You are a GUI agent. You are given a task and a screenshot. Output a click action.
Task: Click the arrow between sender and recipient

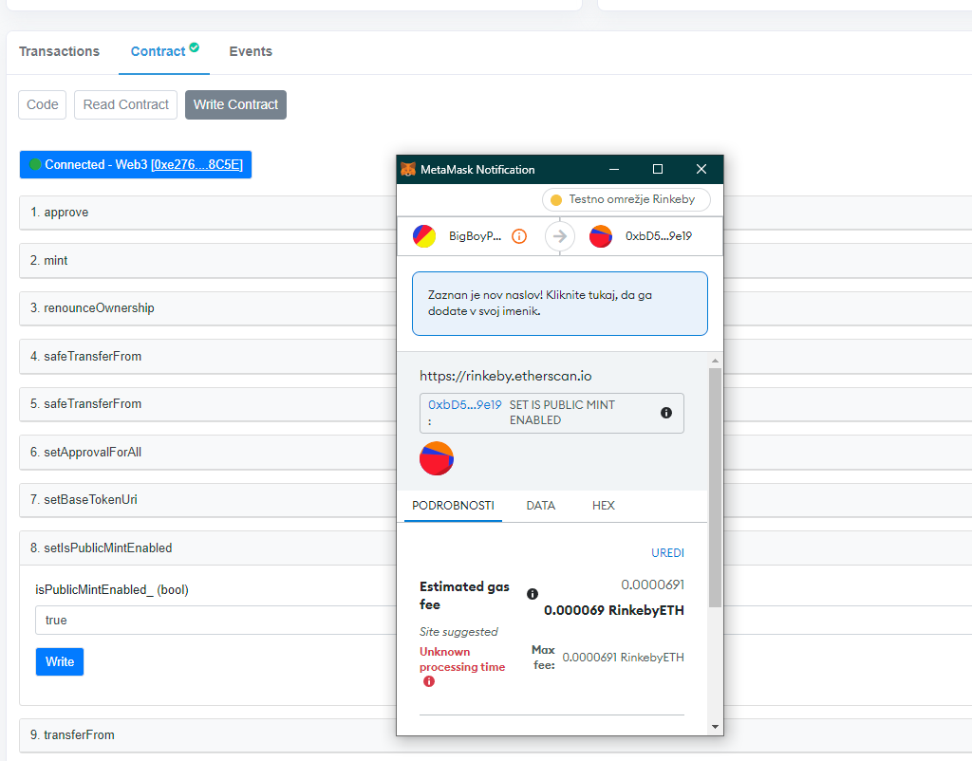click(559, 235)
